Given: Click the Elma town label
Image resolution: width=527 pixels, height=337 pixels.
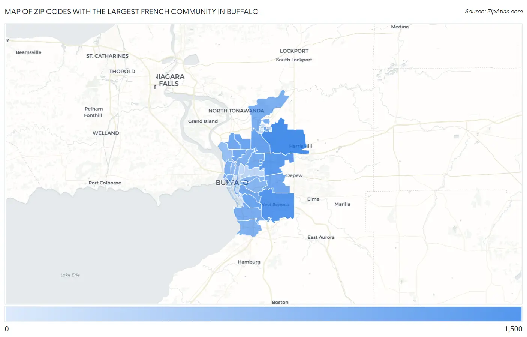Looking at the screenshot, I should point(313,199).
